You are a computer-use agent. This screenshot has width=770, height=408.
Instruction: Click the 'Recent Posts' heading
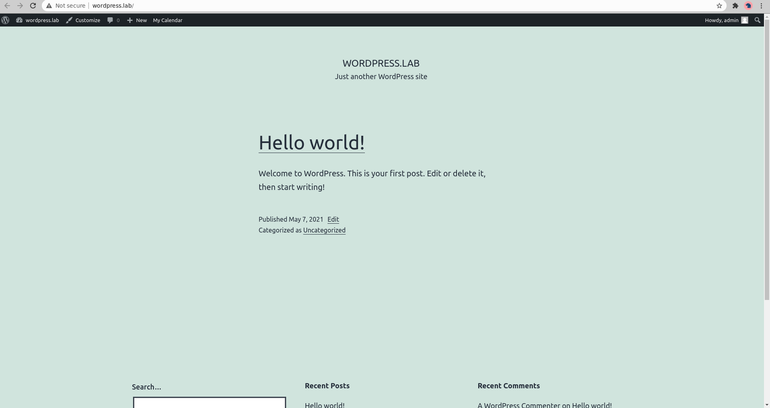coord(327,386)
